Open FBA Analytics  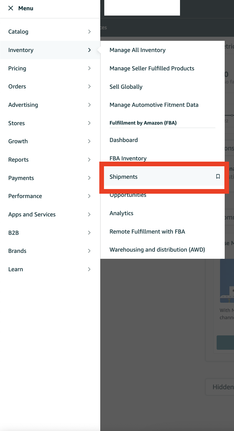tap(121, 213)
